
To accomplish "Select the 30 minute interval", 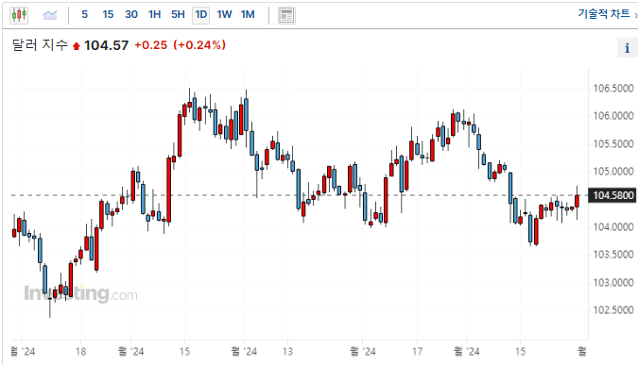I will [131, 14].
